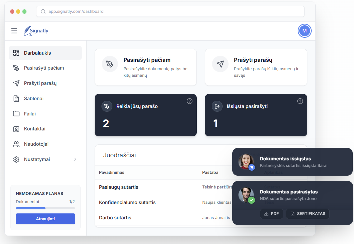
Task: Click the documents usage progress bar
Action: 45,208
